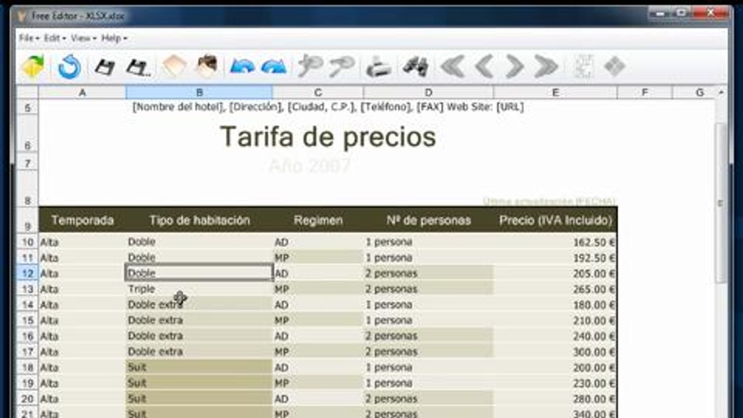Select row 9 header
The image size is (743, 418).
click(x=27, y=221)
